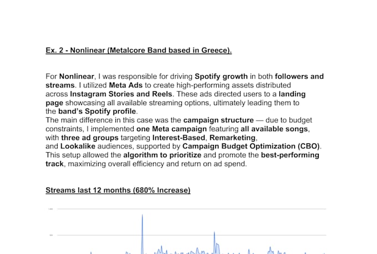The height and width of the screenshot is (254, 377).
Task: Click the bold text one Meta campaign
Action: click(172, 129)
